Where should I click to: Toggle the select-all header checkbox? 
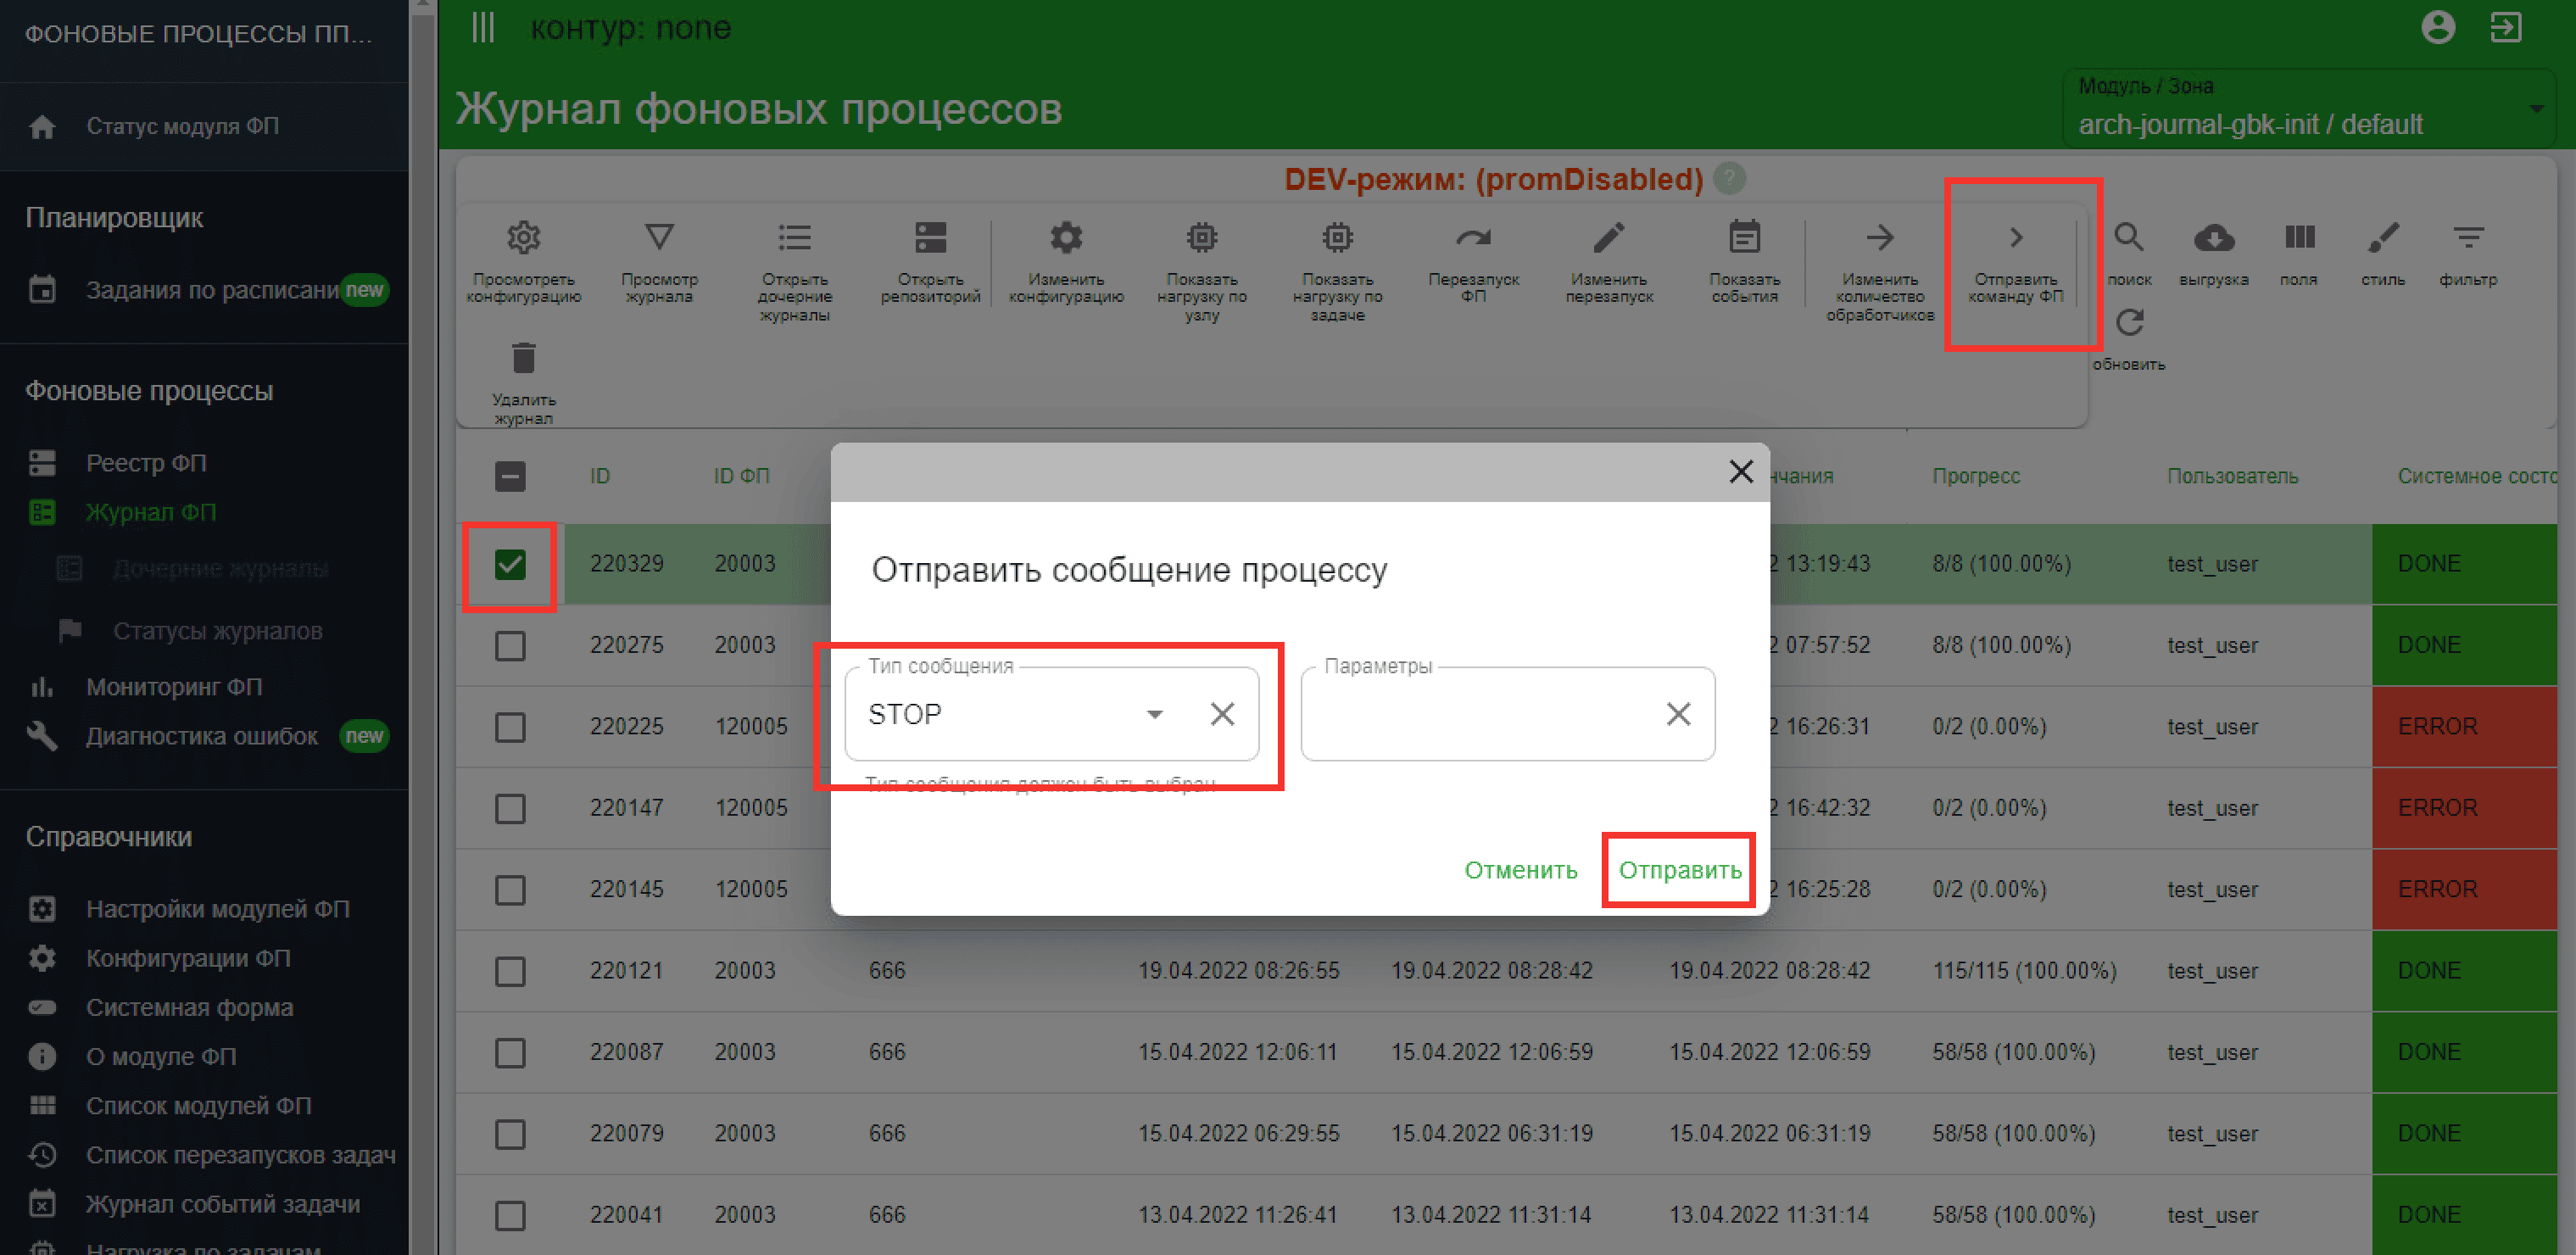coord(510,476)
